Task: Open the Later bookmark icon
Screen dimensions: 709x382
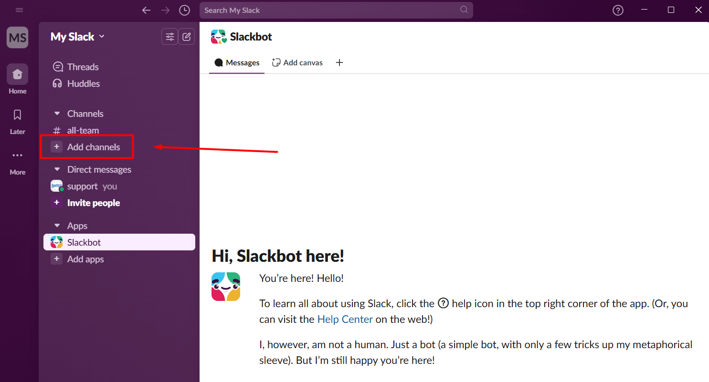Action: tap(18, 115)
